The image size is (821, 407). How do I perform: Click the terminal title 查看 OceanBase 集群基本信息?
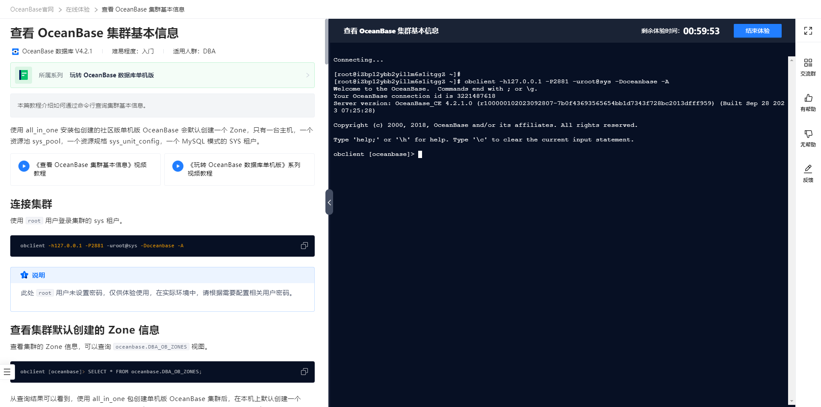[391, 31]
